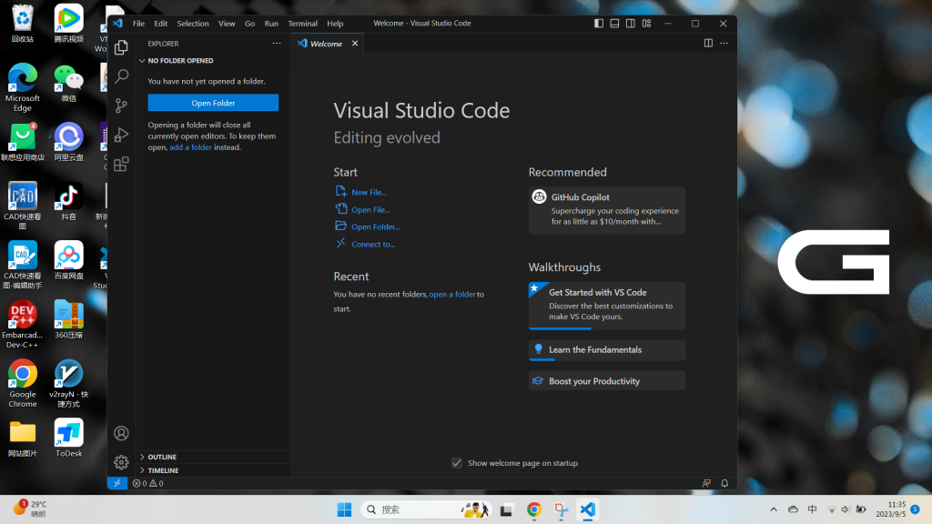Open the Extensions view icon

(x=121, y=164)
